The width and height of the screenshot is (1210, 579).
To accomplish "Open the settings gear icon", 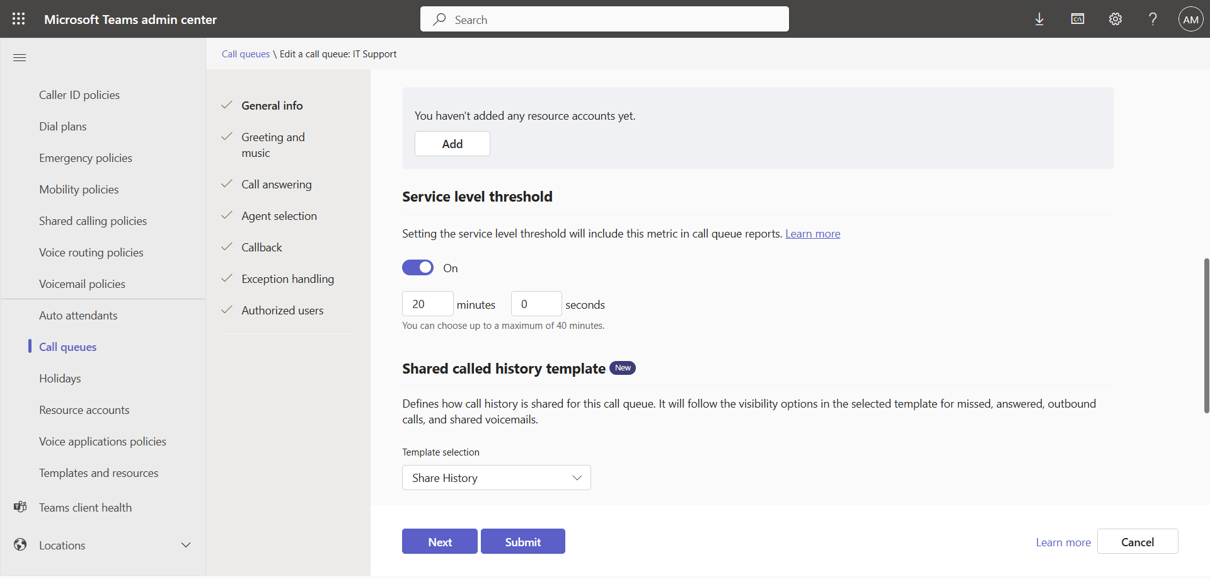I will point(1115,19).
